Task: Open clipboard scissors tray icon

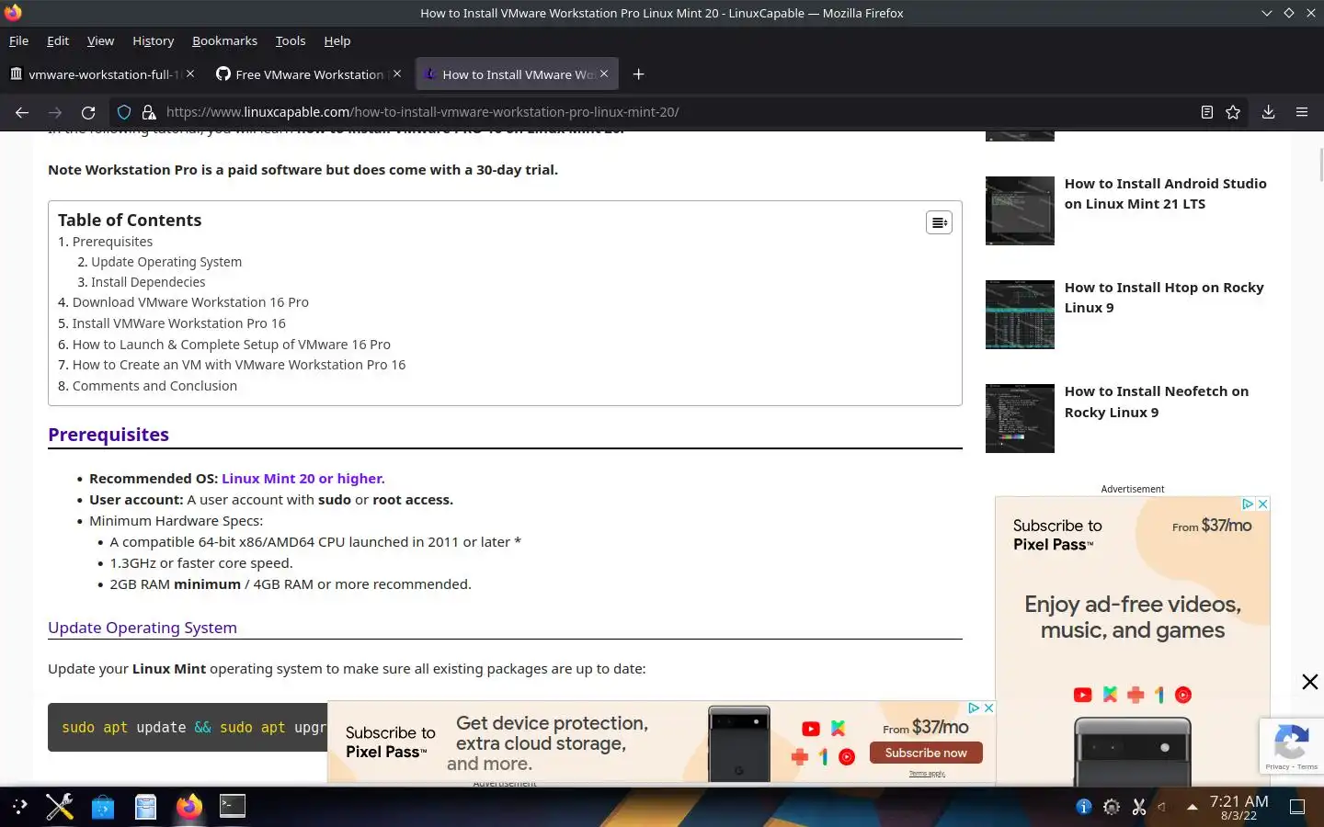Action: [1139, 807]
